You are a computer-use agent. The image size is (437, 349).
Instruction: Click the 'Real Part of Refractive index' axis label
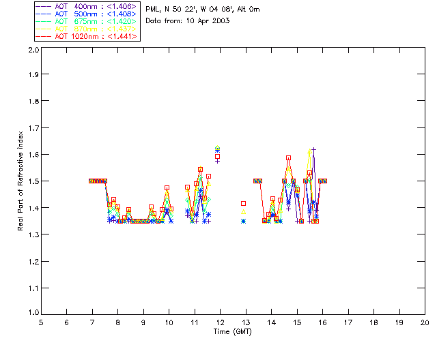pyautogui.click(x=20, y=181)
